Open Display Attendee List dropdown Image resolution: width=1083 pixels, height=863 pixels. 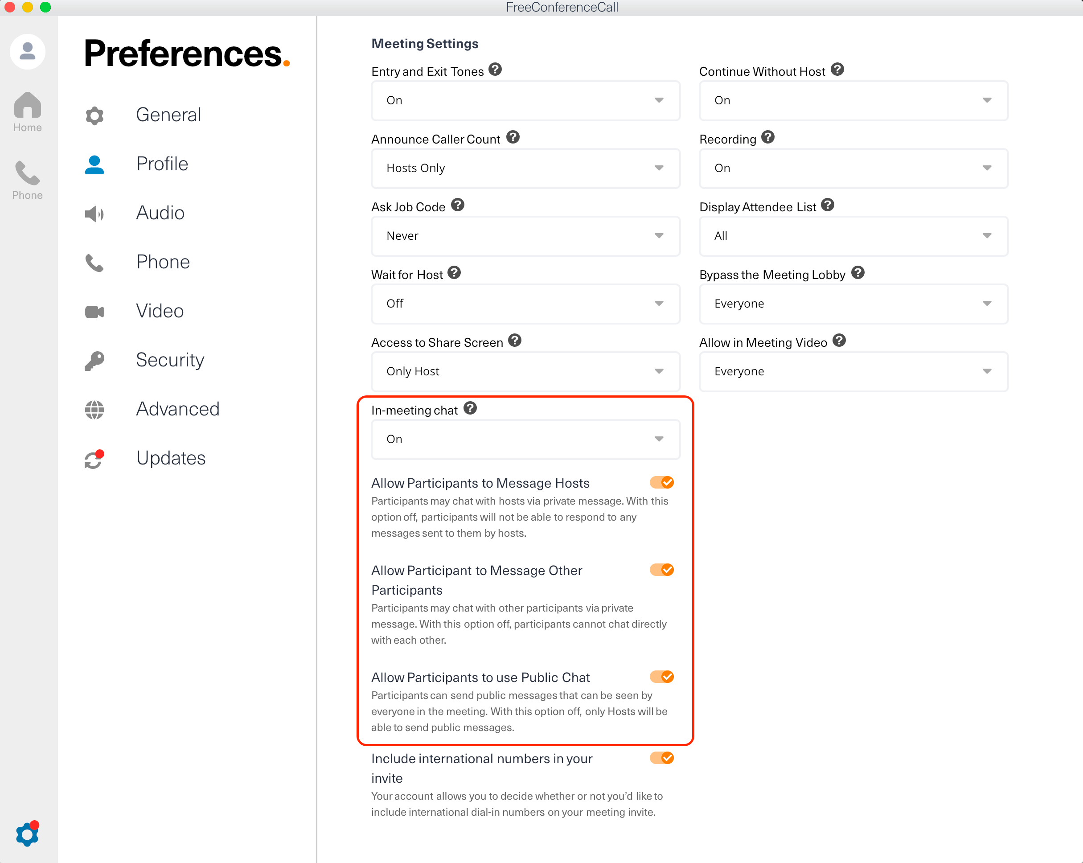coord(853,236)
